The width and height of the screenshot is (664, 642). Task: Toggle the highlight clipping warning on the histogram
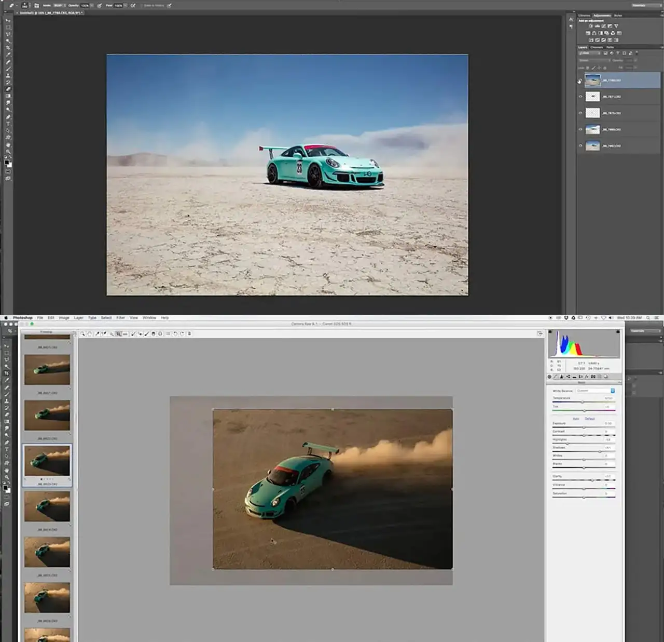tap(617, 331)
